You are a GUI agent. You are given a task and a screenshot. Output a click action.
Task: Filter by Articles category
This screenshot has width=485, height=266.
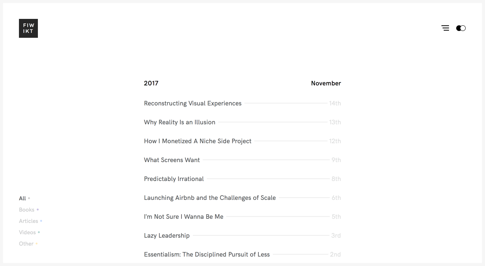click(29, 221)
